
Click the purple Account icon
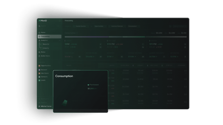click(x=39, y=70)
